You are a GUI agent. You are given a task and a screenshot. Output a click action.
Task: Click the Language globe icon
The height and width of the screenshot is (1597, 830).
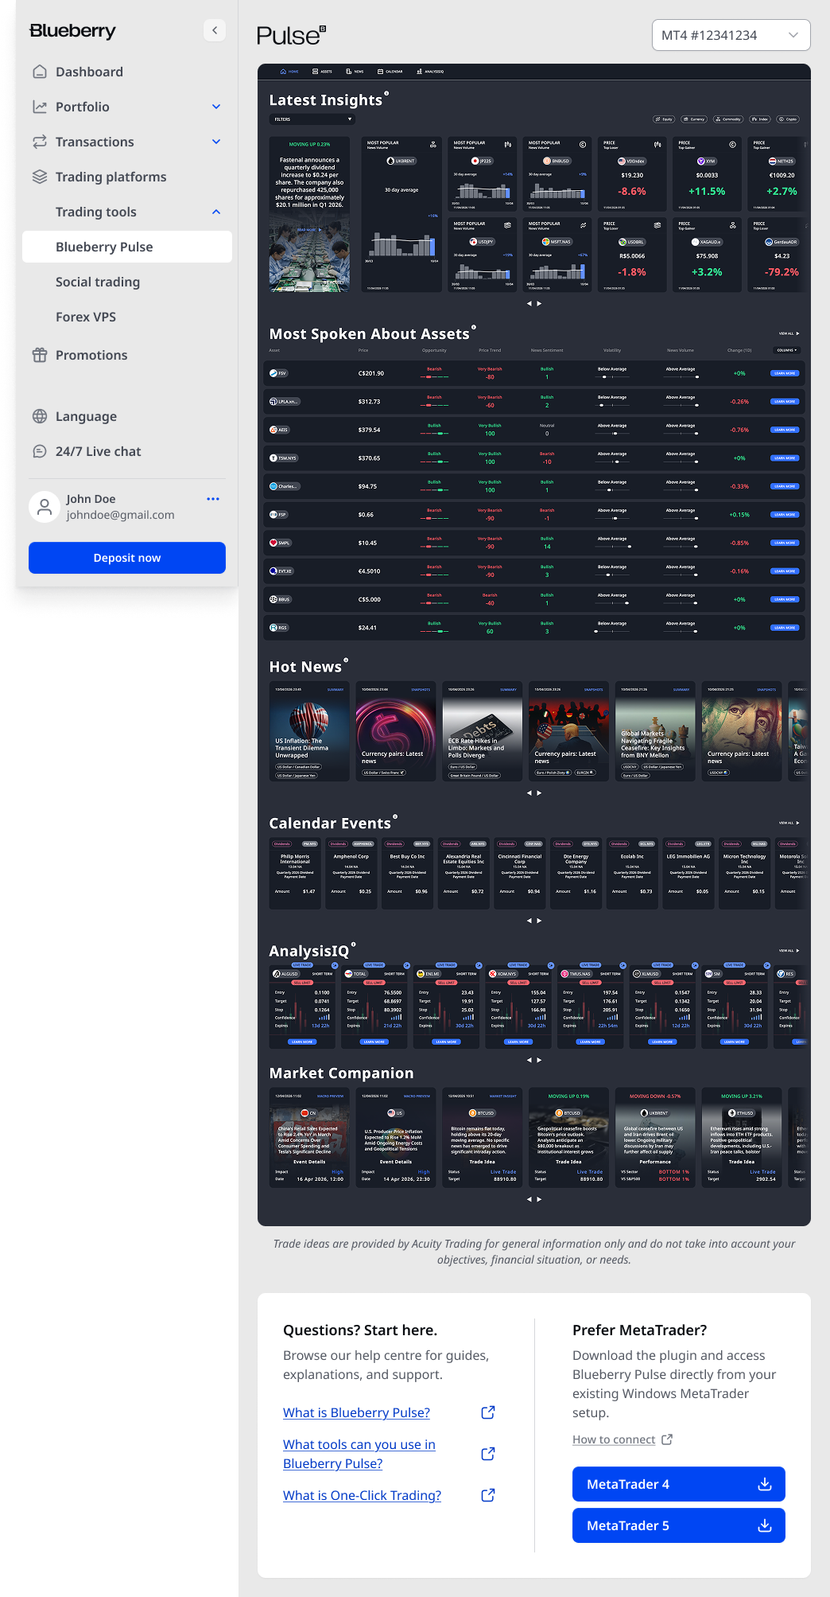pos(40,416)
